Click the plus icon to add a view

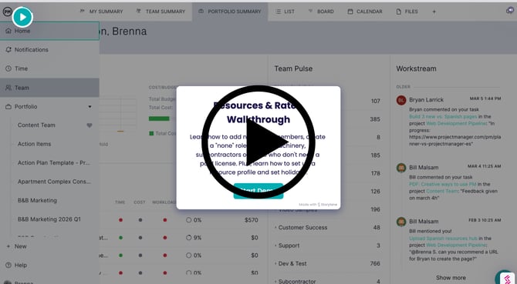434,12
